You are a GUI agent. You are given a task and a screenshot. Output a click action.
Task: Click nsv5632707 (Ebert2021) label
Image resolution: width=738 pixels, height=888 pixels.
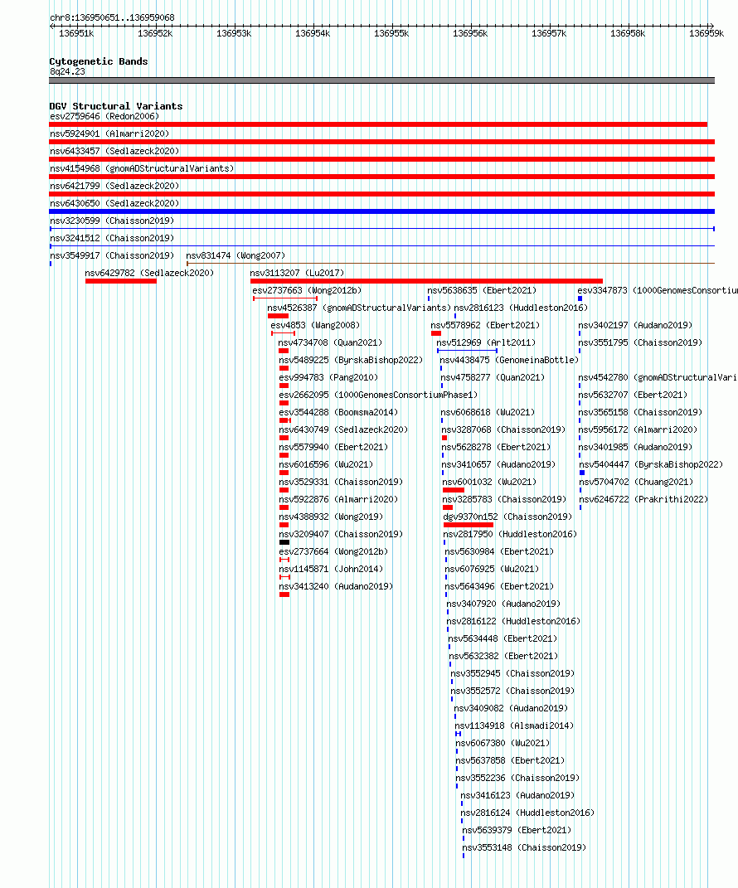633,395
